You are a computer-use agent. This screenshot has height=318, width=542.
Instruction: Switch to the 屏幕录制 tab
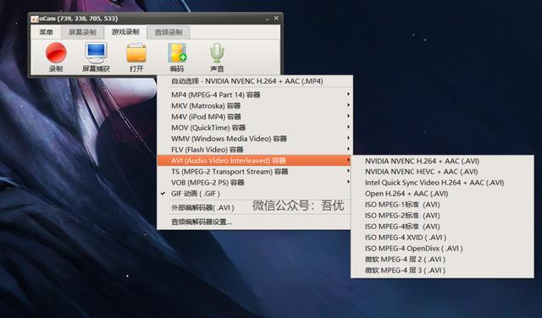pyautogui.click(x=82, y=32)
